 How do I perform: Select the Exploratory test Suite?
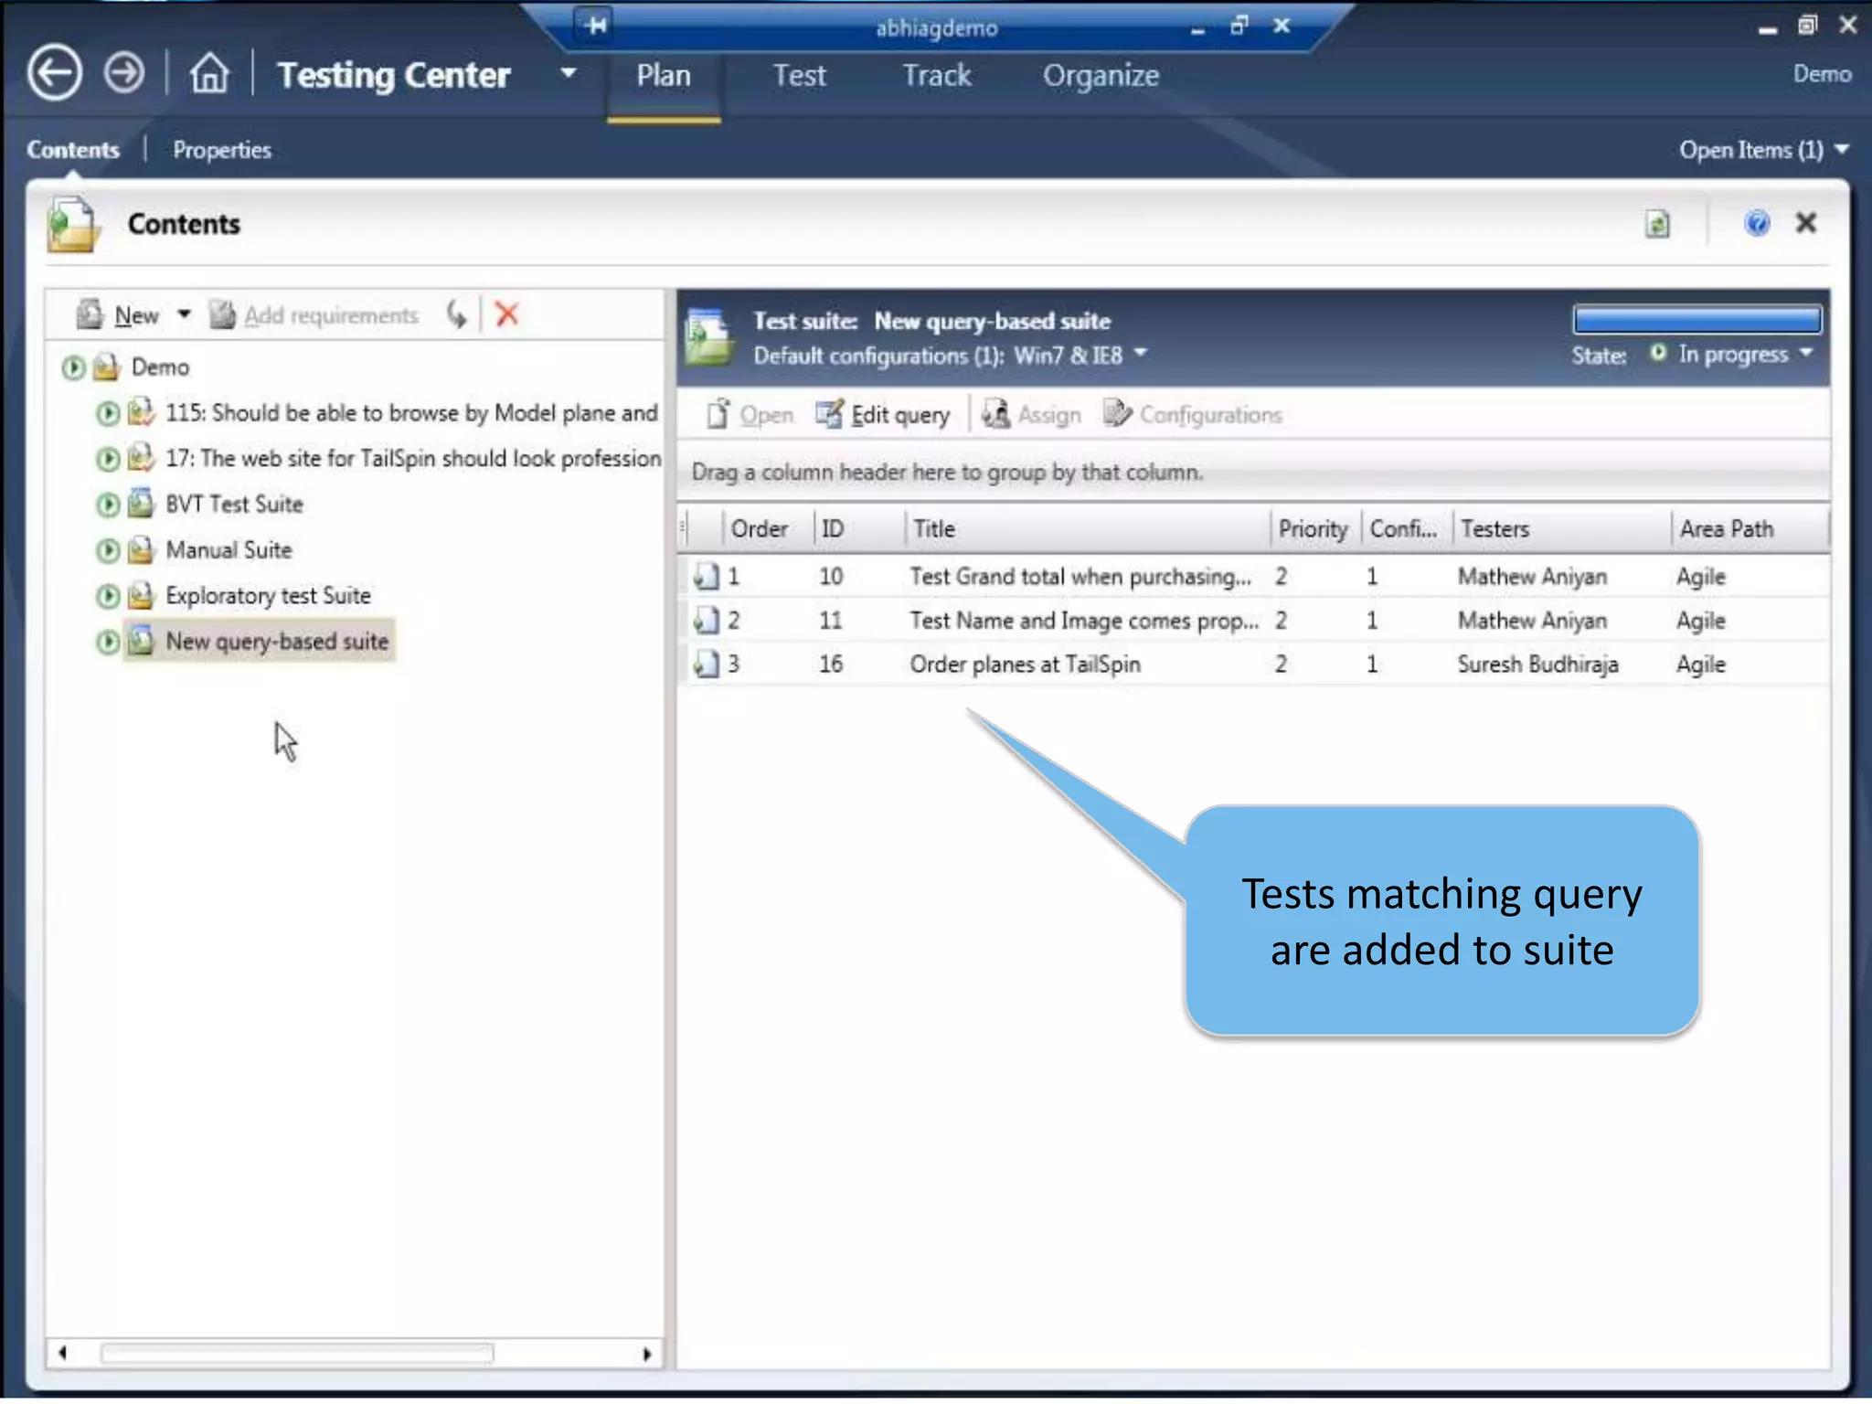[268, 596]
